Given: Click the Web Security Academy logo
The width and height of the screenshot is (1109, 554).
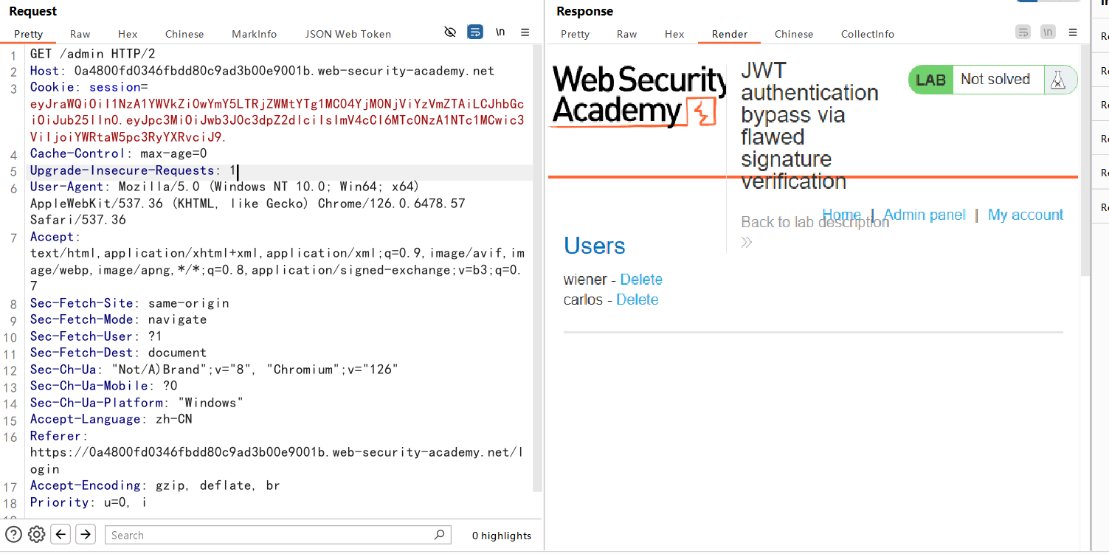Looking at the screenshot, I should point(638,96).
